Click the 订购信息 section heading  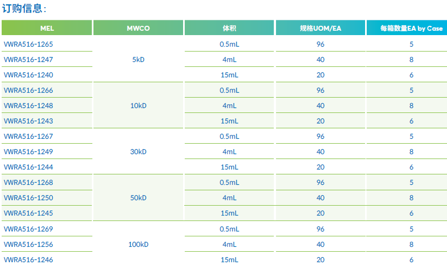point(25,8)
